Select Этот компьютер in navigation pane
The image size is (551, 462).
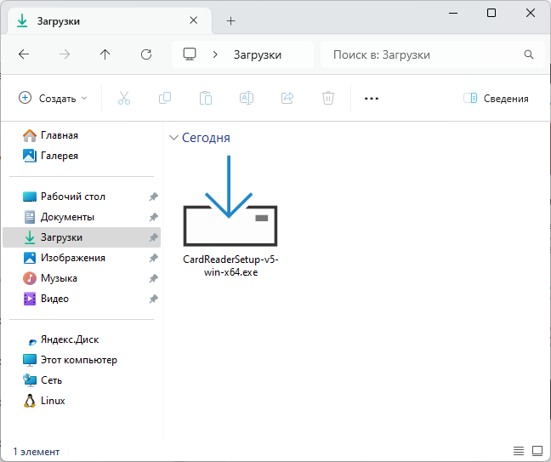tap(78, 360)
